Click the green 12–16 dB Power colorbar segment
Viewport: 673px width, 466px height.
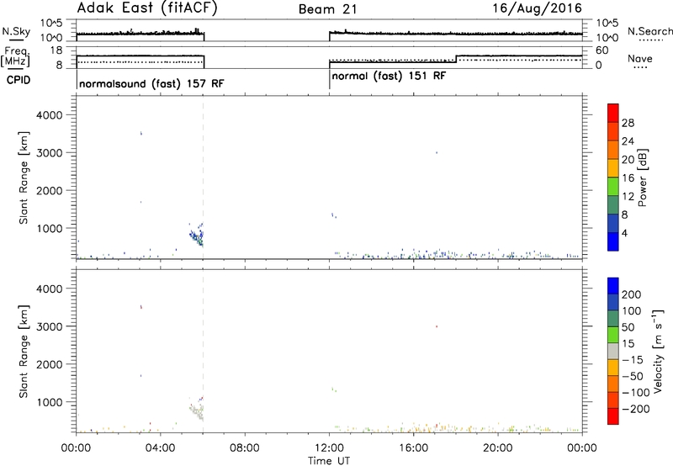point(613,186)
